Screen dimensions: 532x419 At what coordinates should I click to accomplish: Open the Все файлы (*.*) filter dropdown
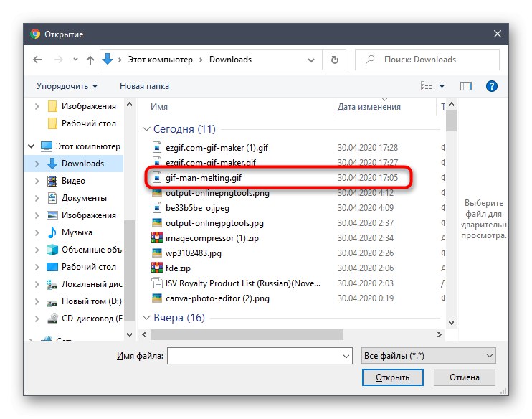(x=428, y=356)
